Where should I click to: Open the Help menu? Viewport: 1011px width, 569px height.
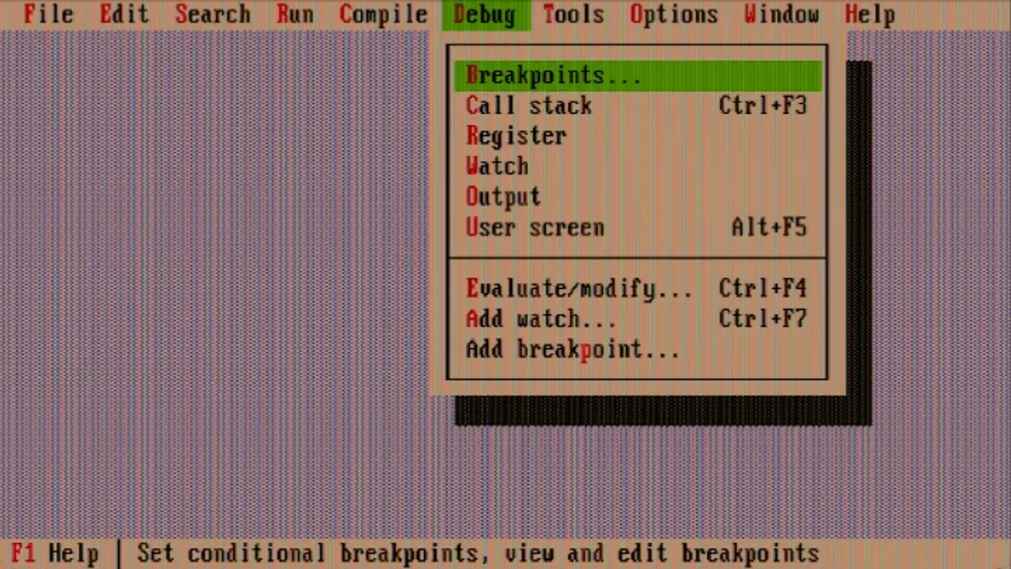pos(869,15)
